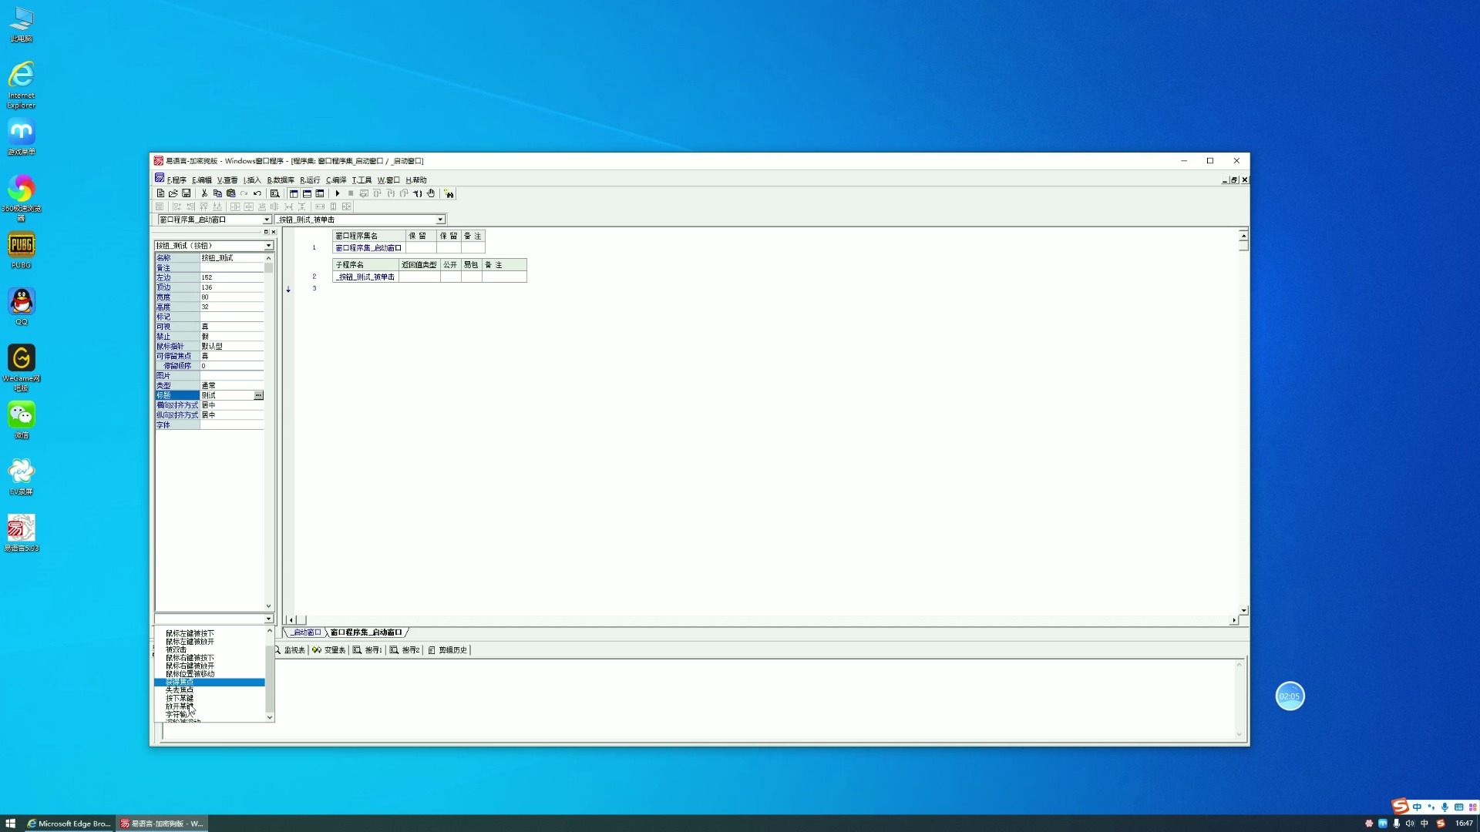
Task: Open the F.程序 menu
Action: pos(177,179)
